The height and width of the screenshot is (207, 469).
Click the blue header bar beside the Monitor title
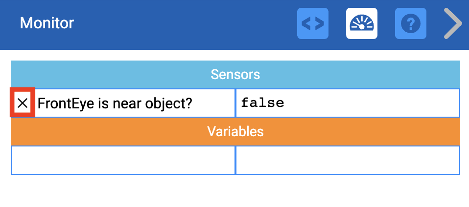(186, 23)
